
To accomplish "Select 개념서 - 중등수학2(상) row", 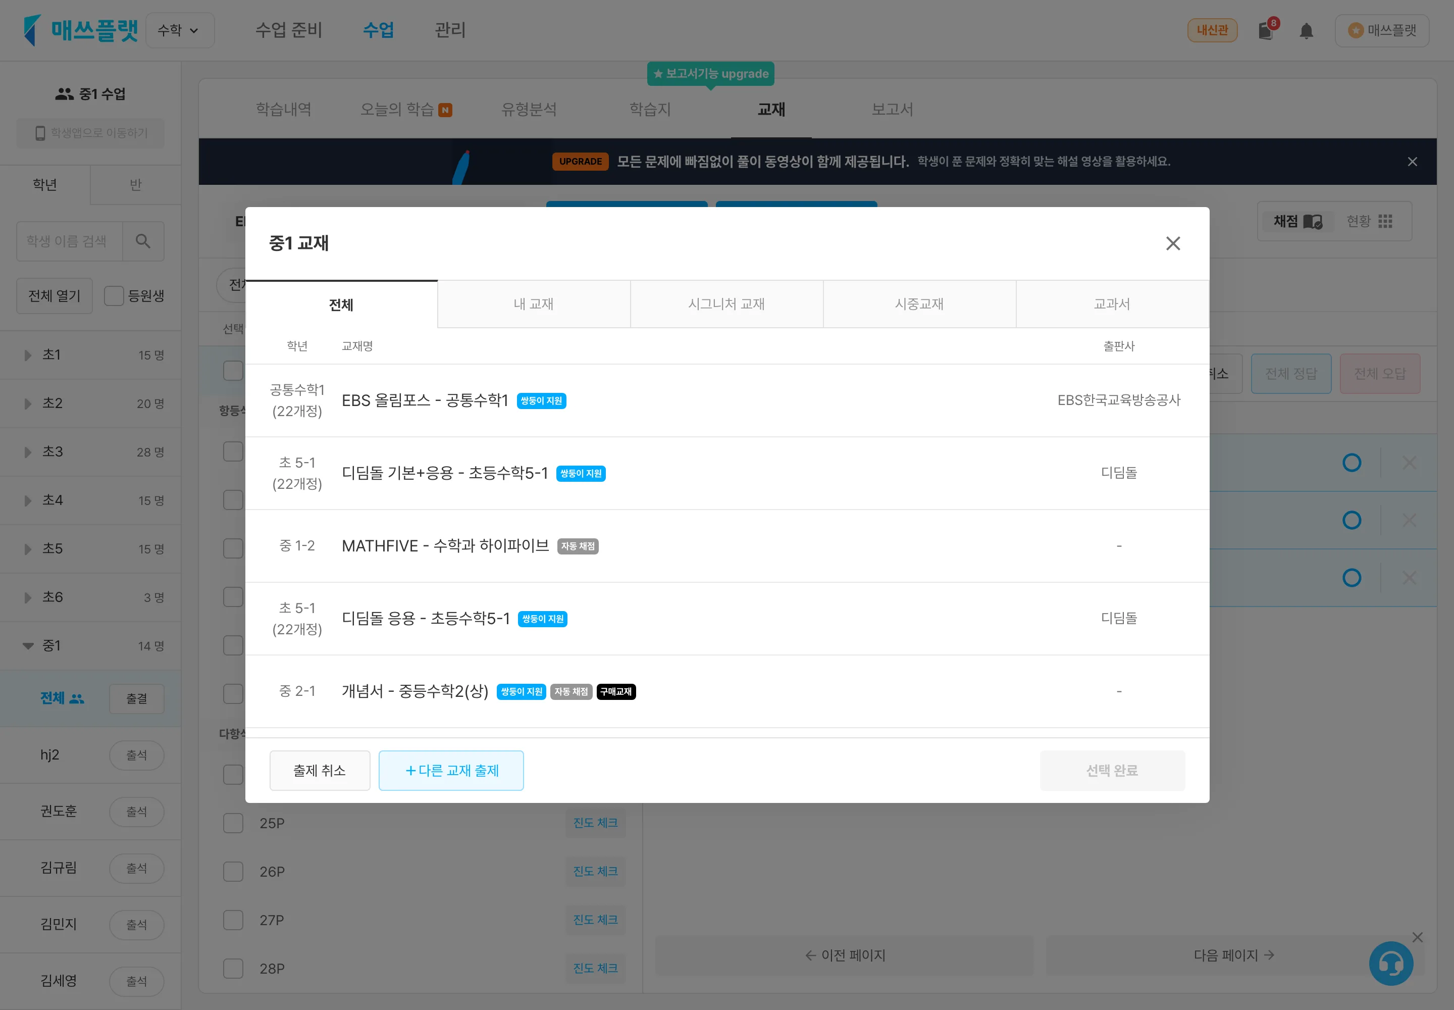I will point(727,692).
